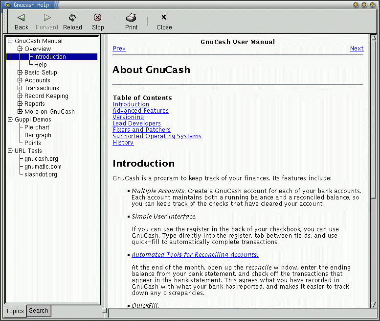This screenshot has height=321, width=380.
Task: Follow the Next page link
Action: (357, 49)
